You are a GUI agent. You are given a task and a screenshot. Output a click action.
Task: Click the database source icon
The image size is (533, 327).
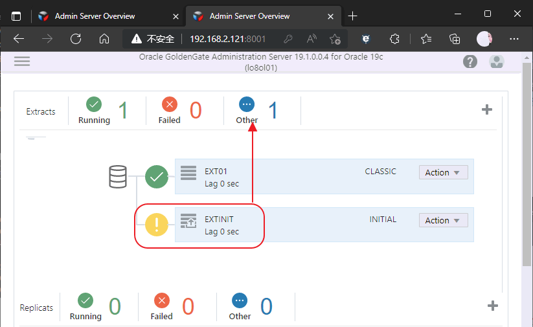[117, 176]
